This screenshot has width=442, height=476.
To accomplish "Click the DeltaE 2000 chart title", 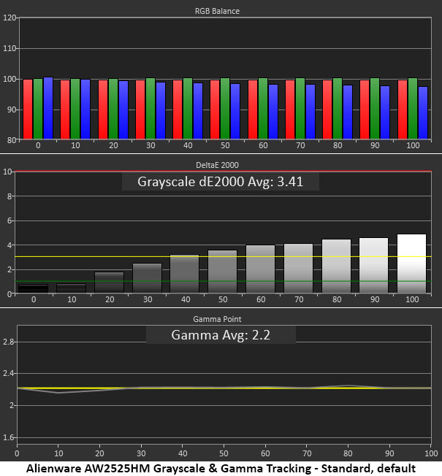I will click(x=217, y=165).
